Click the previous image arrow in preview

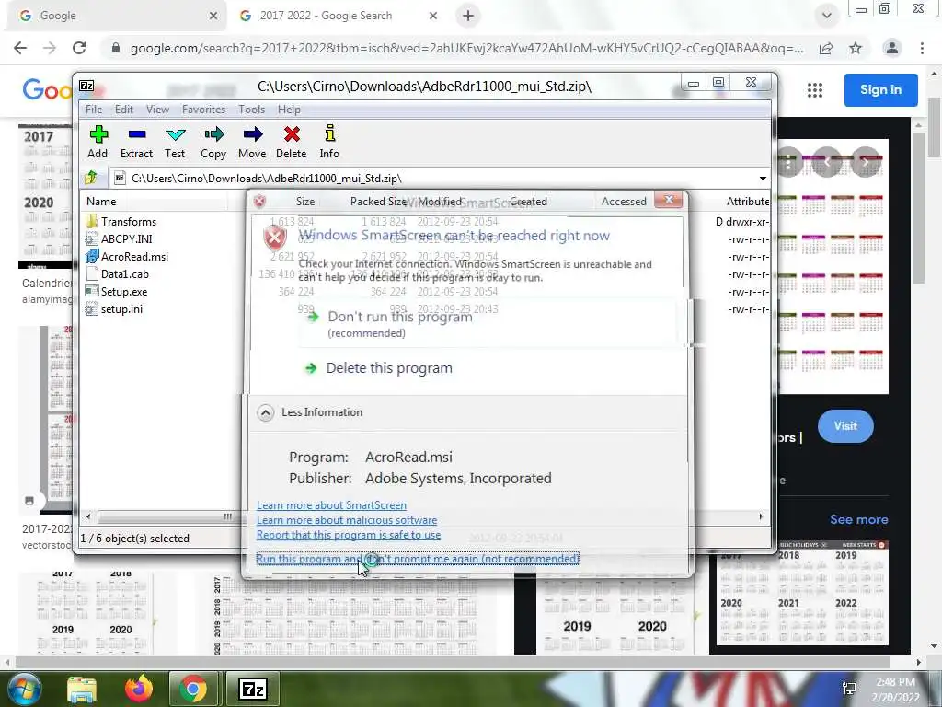pos(827,162)
